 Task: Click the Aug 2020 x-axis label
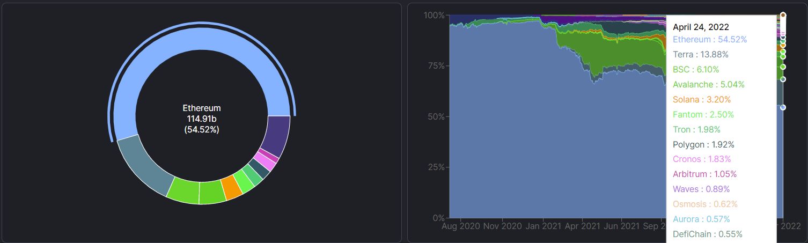click(461, 226)
